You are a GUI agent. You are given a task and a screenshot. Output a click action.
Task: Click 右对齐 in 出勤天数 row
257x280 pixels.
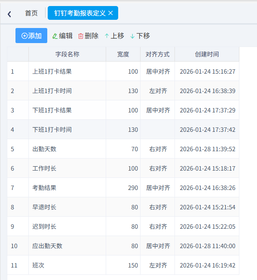[x=158, y=149]
